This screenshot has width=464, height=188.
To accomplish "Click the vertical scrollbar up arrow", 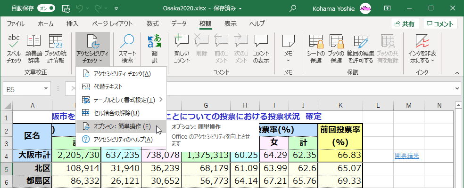I will pyautogui.click(x=459, y=105).
